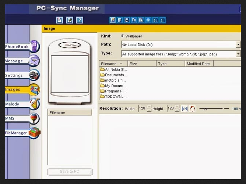Sort by the Size column header
The height and width of the screenshot is (184, 246).
[142, 64]
